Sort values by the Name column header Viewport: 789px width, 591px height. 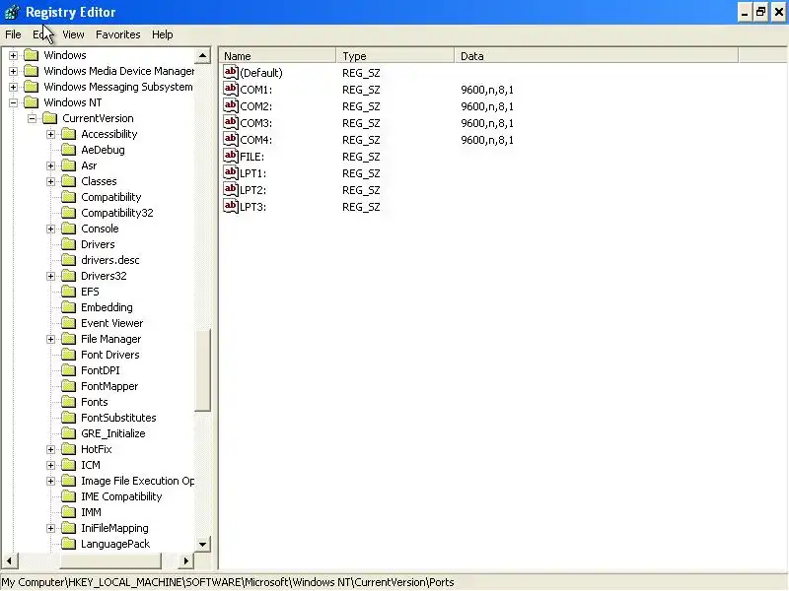(x=278, y=56)
